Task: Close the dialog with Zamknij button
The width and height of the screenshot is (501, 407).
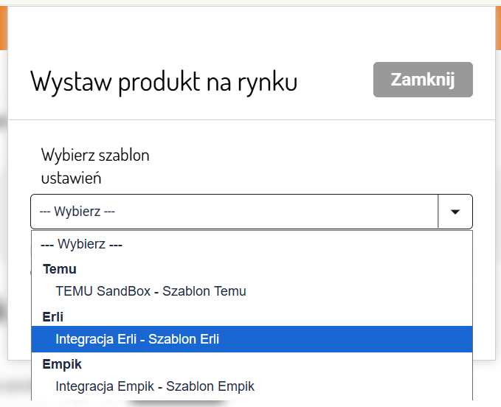Action: click(x=423, y=80)
